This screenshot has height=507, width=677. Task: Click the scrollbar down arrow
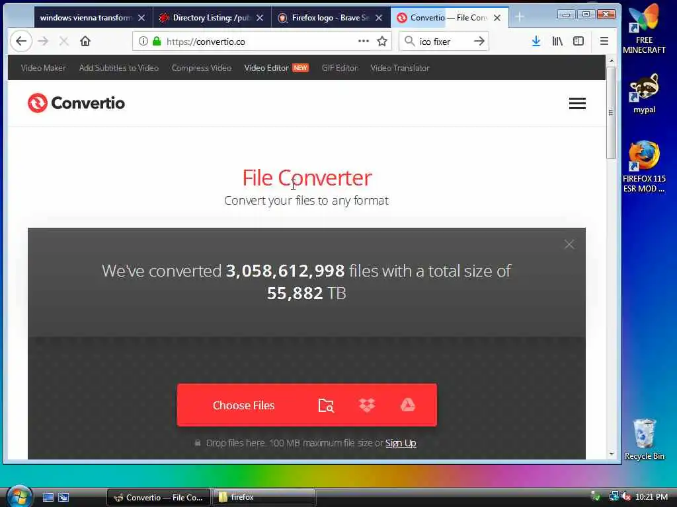click(611, 454)
